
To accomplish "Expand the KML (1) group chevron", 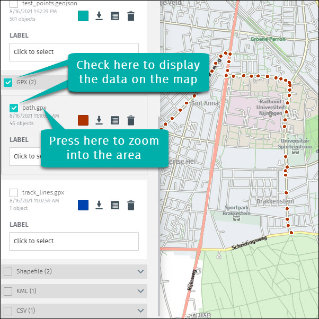I will (x=140, y=291).
